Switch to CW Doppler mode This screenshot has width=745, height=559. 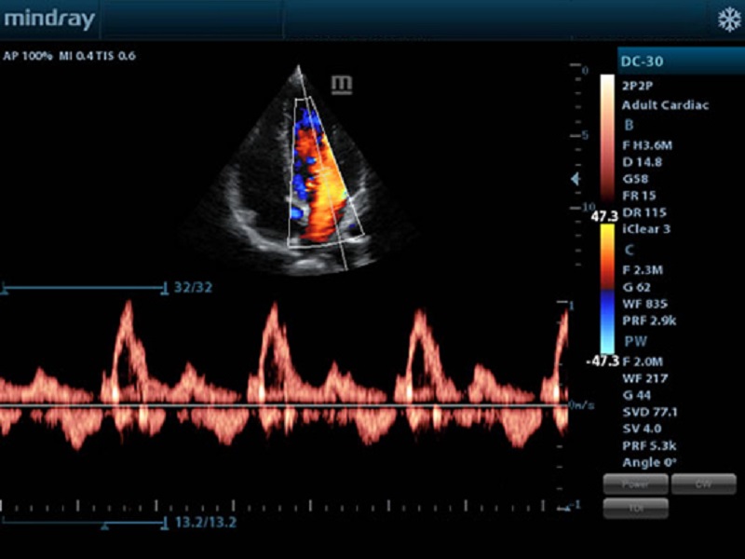[x=703, y=484]
